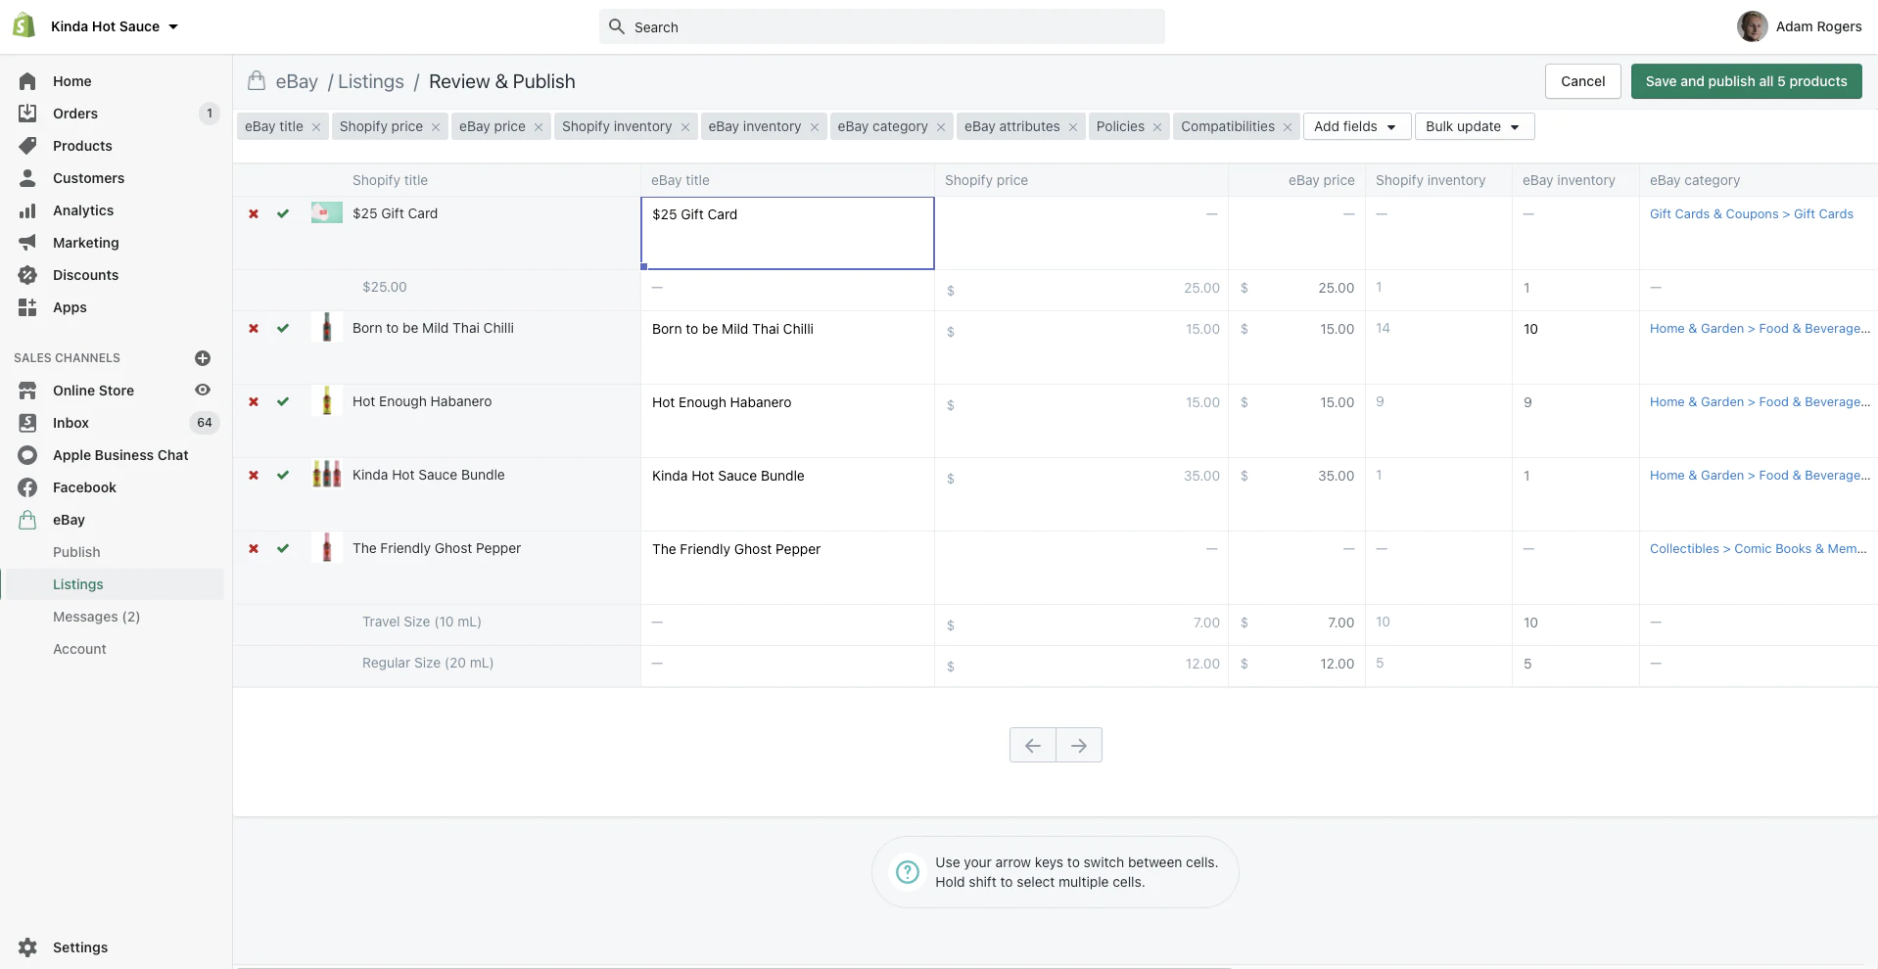Toggle Online Store eye icon

pyautogui.click(x=203, y=391)
